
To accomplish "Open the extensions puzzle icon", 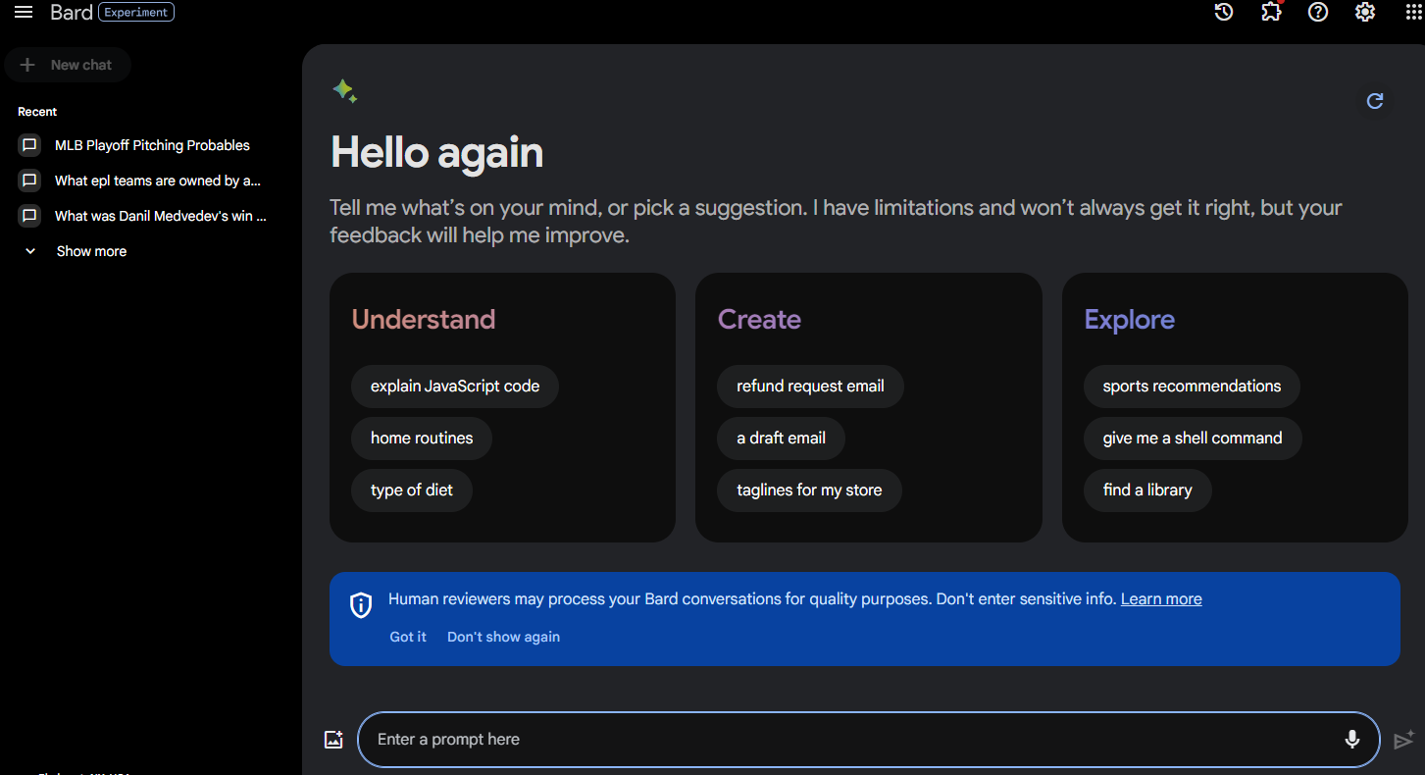I will 1271,12.
